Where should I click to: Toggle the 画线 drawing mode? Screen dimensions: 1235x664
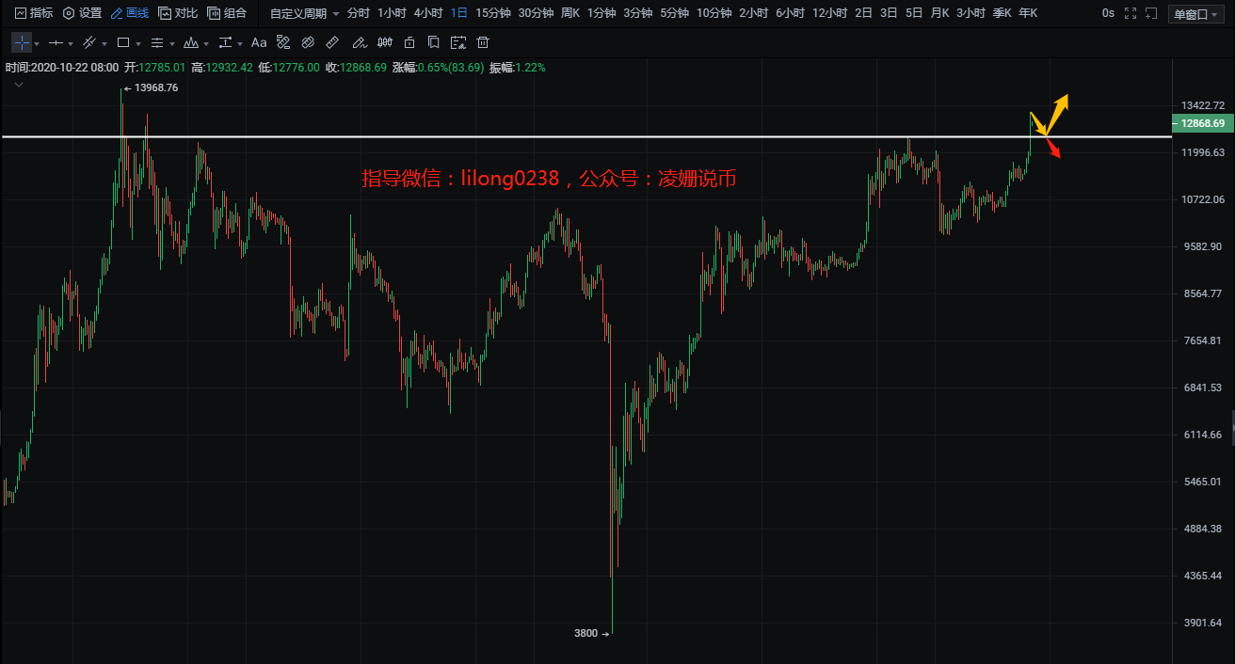129,13
